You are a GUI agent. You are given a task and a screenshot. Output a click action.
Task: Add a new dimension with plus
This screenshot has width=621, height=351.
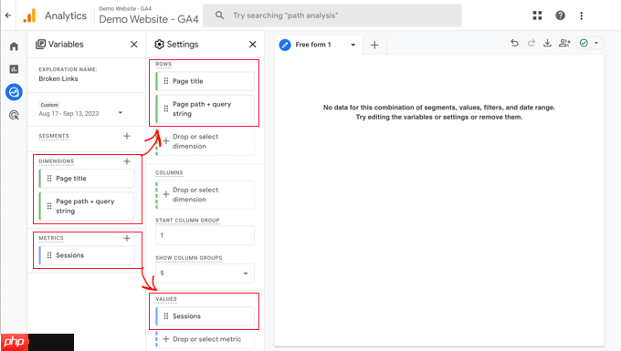[127, 161]
